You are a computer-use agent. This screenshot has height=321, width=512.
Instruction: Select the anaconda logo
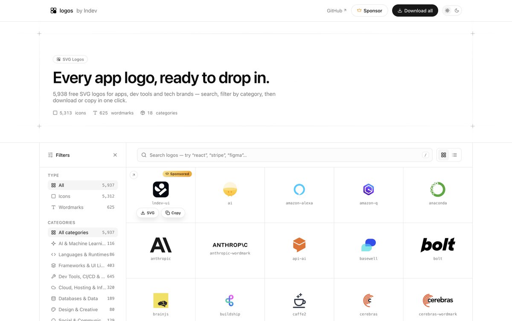[438, 189]
